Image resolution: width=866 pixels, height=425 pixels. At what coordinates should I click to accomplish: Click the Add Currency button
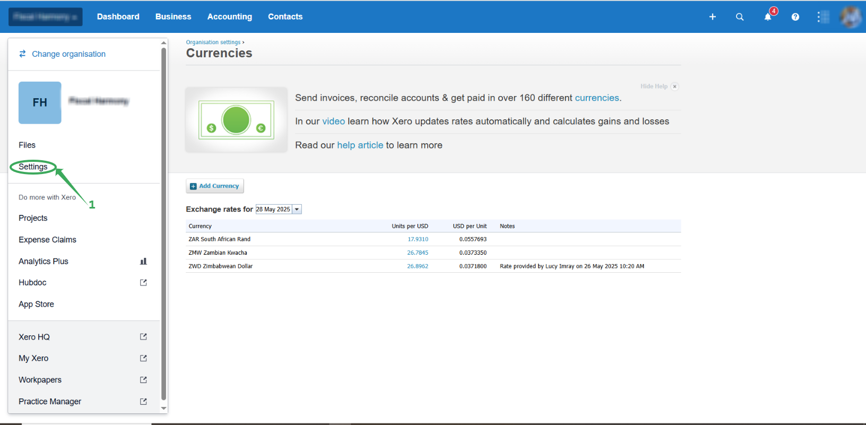click(215, 186)
